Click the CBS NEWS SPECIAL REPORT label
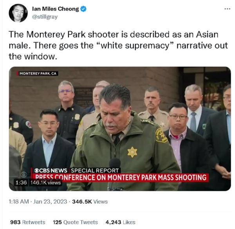 click(x=76, y=170)
